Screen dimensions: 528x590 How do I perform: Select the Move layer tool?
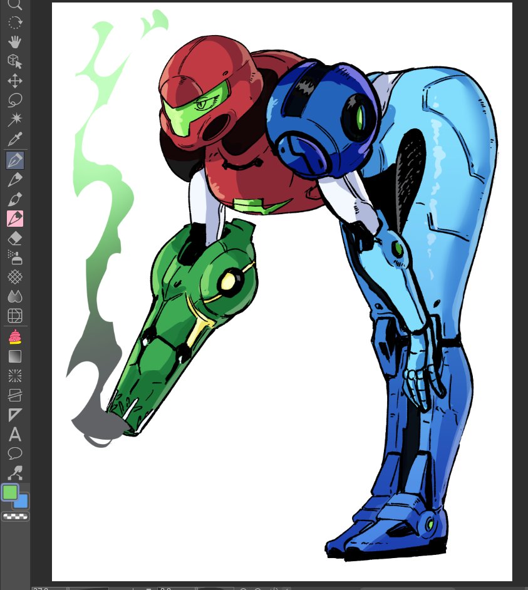(15, 81)
